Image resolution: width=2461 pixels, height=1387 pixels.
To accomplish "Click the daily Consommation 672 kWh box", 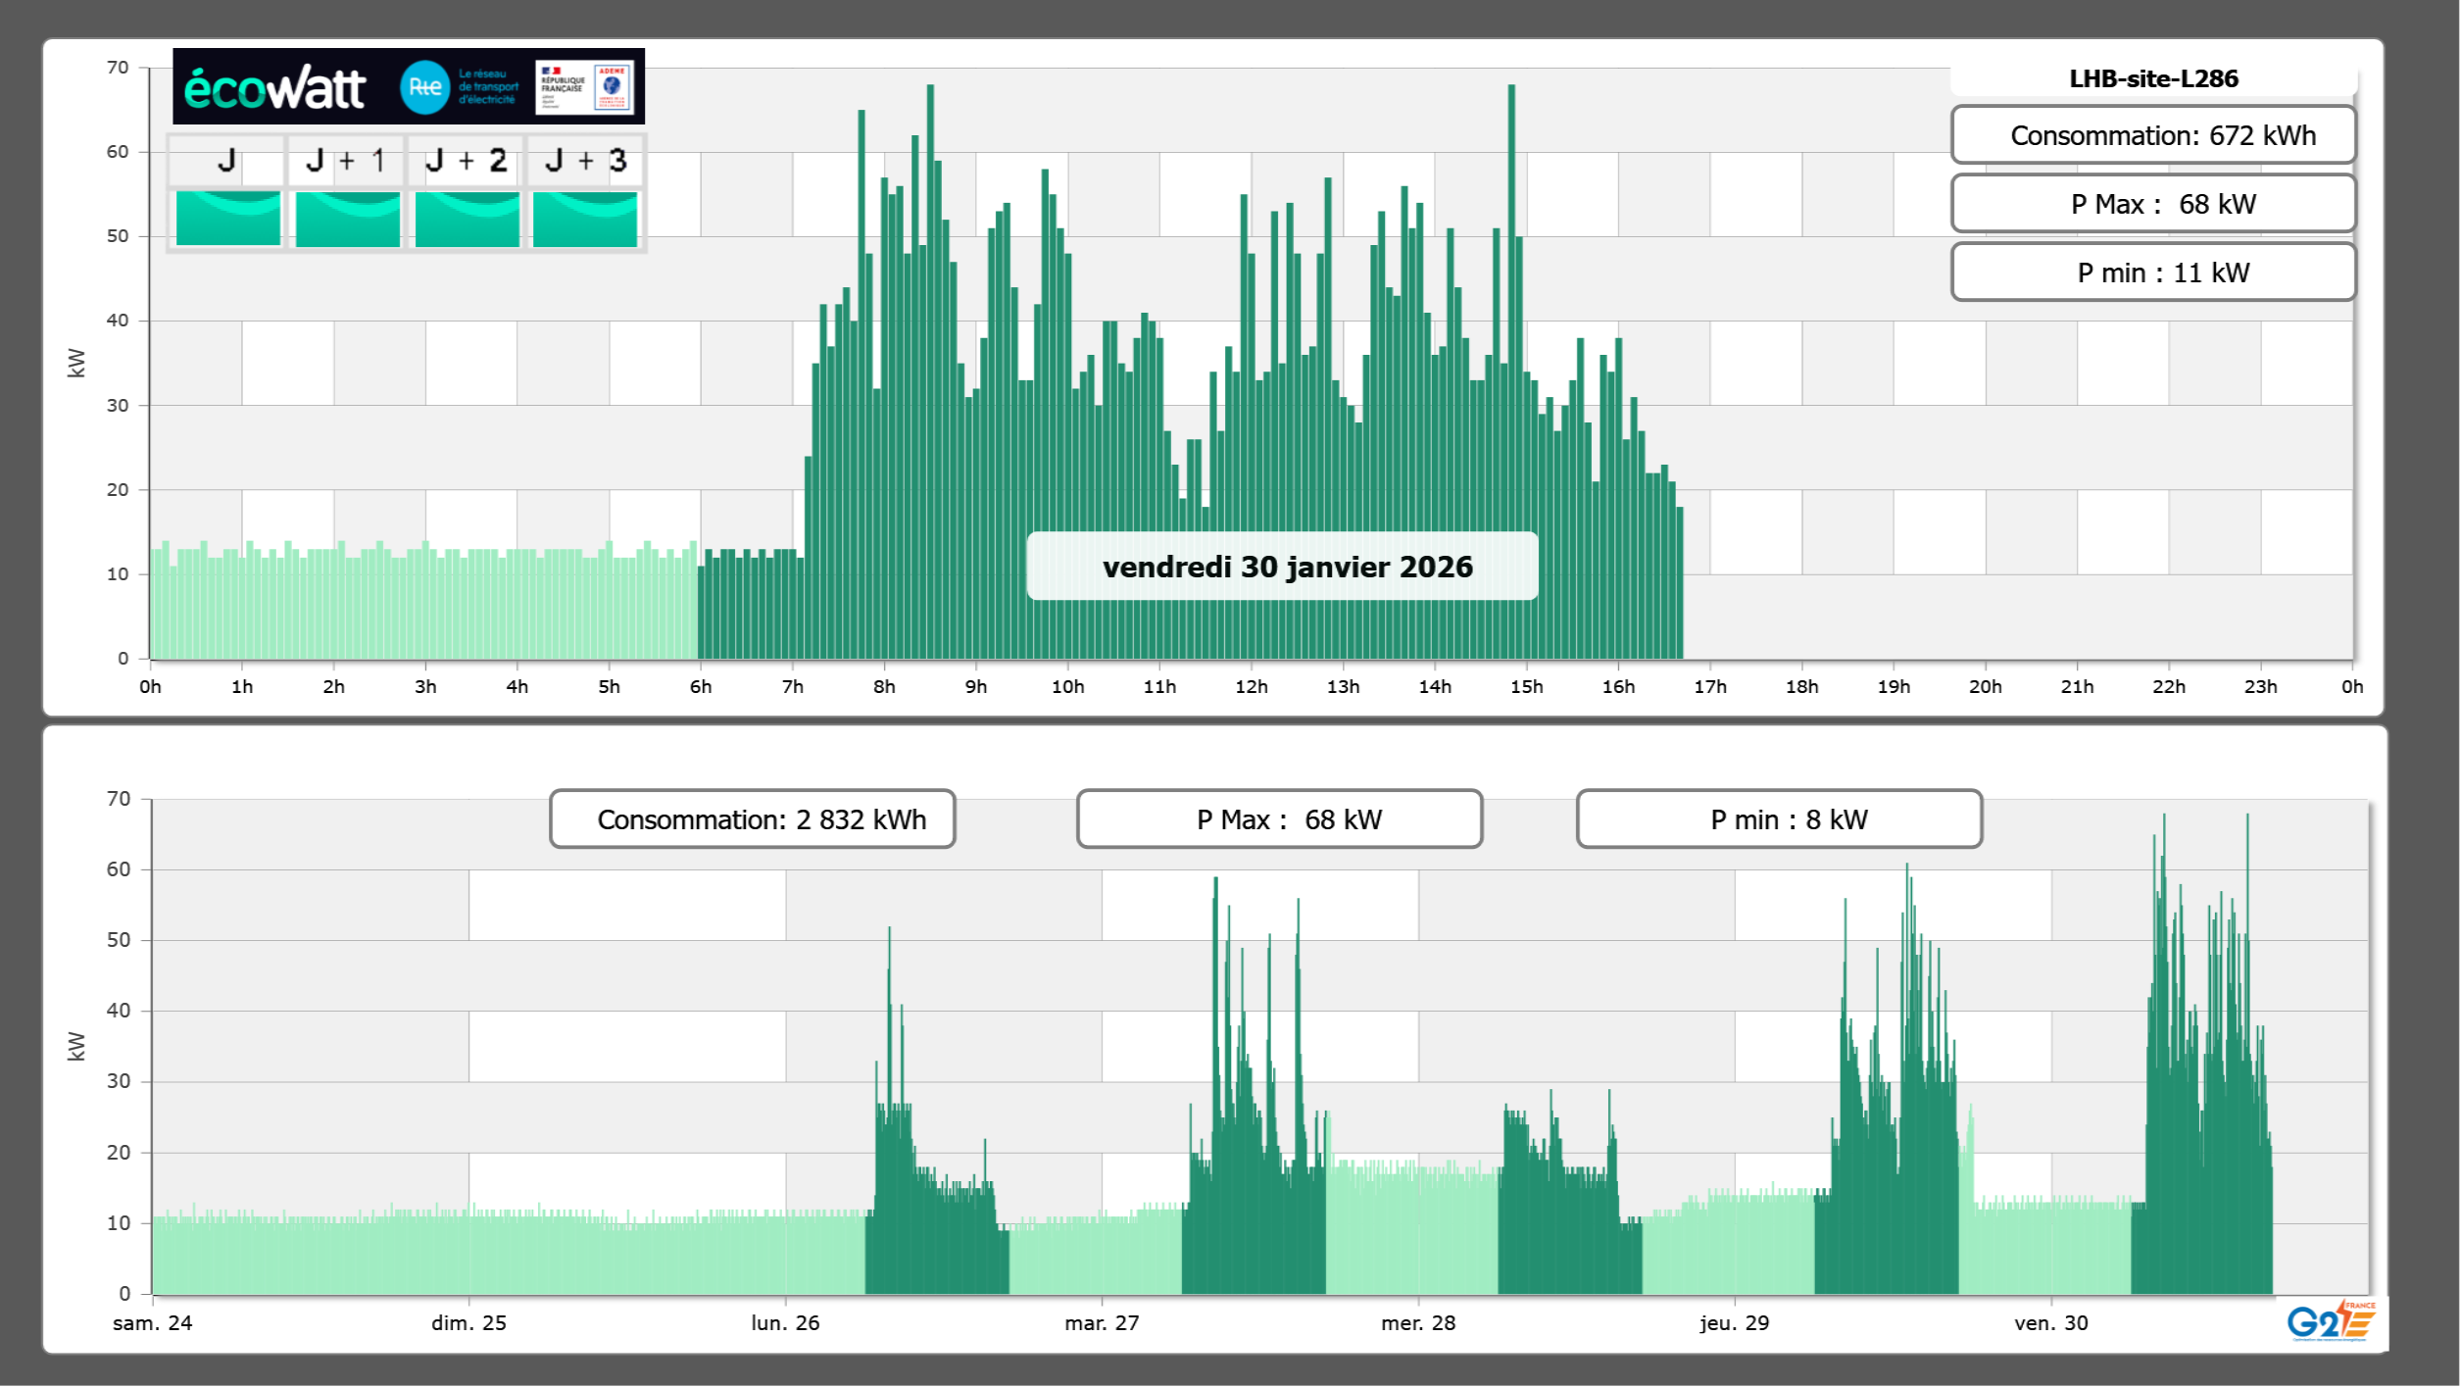I will (x=2153, y=135).
